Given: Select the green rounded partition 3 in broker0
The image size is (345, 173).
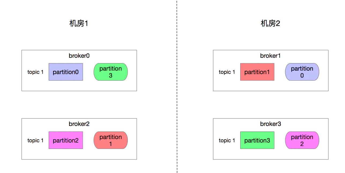Looking at the screenshot, I should 110,72.
